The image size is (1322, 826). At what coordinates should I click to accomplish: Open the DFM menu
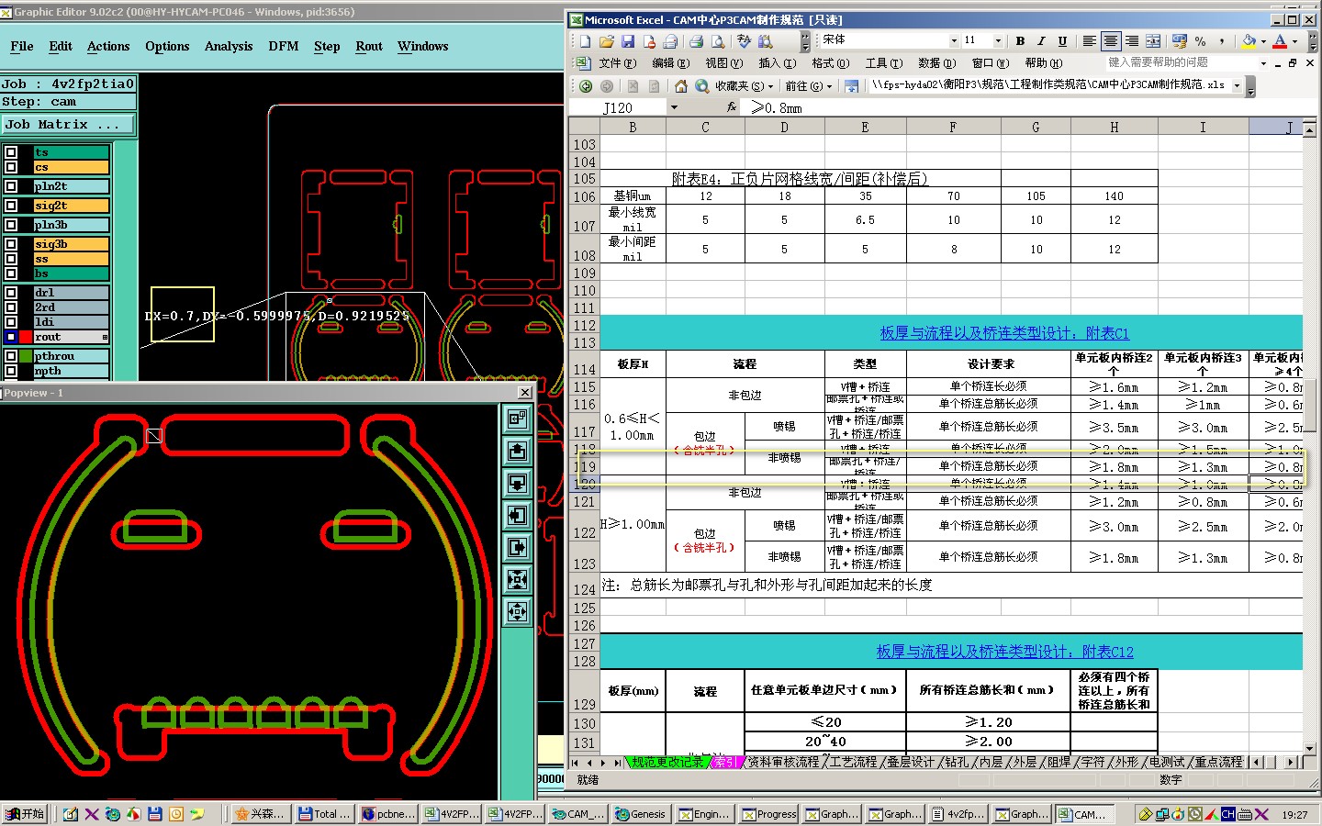(x=283, y=46)
